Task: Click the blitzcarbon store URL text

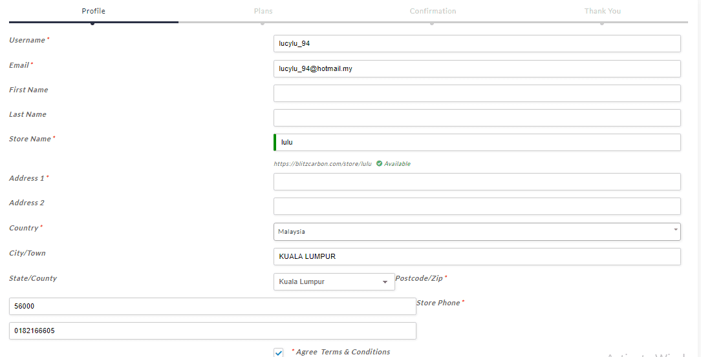Action: pyautogui.click(x=323, y=164)
